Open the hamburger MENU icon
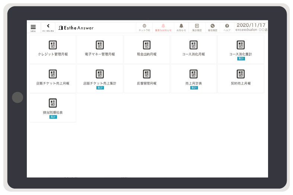This screenshot has width=293, height=195. [x=33, y=28]
